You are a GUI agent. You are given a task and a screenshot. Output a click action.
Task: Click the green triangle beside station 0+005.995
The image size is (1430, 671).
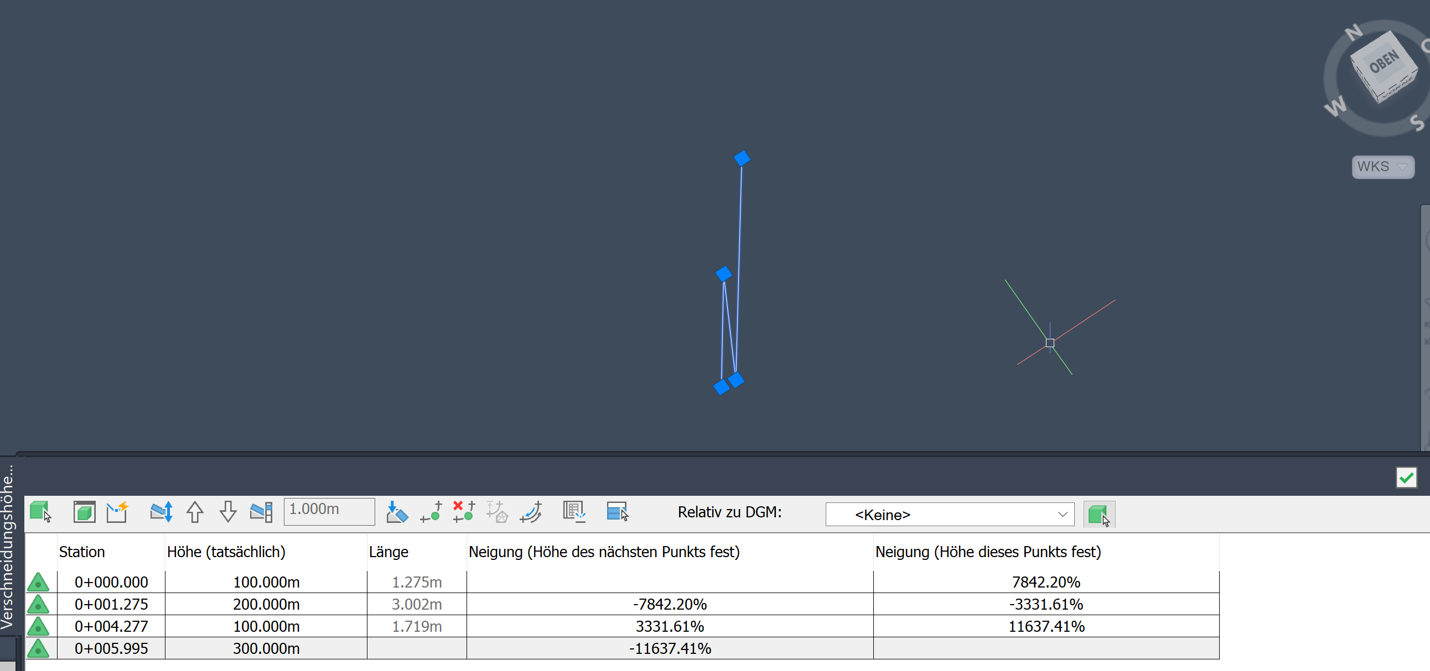point(38,649)
